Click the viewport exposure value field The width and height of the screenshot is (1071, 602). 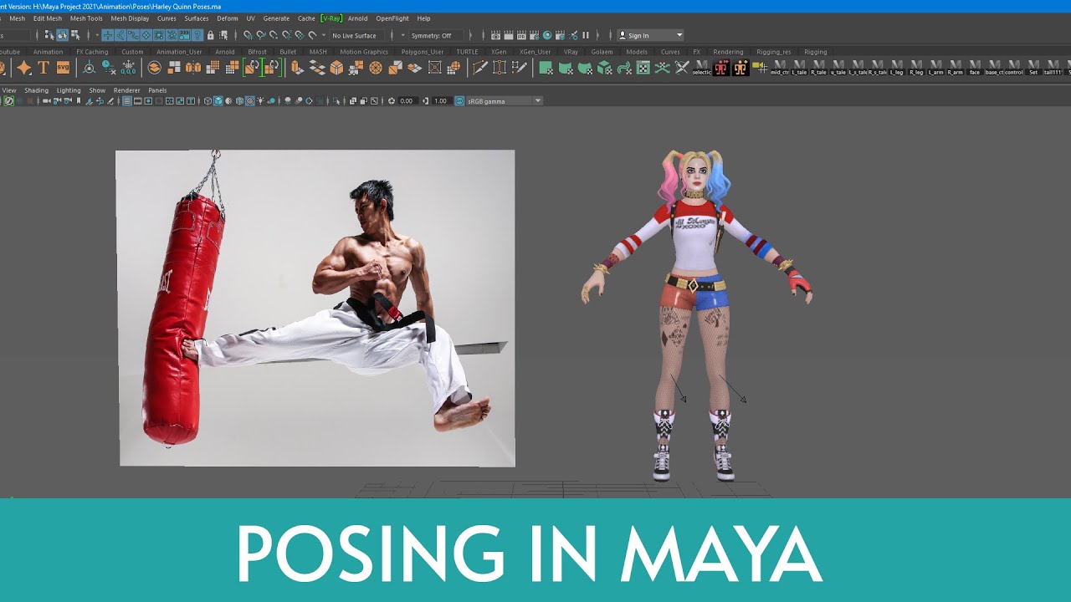pyautogui.click(x=407, y=101)
